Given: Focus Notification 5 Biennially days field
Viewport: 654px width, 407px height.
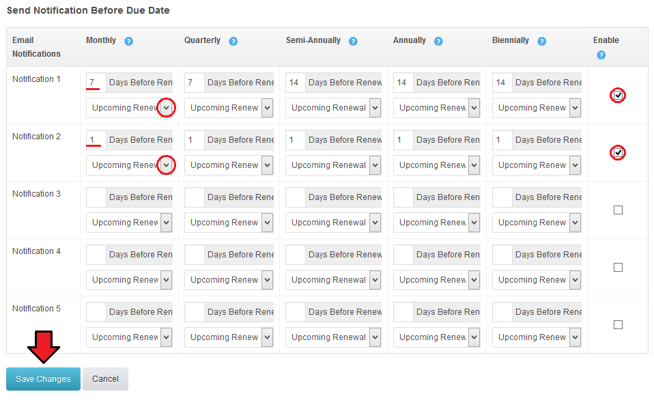Looking at the screenshot, I should pyautogui.click(x=502, y=312).
